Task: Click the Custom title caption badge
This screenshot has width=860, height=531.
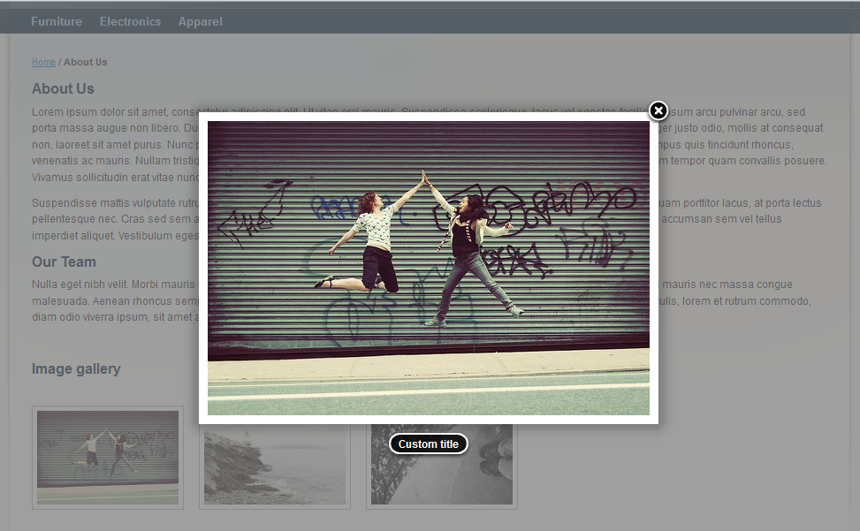Action: pyautogui.click(x=428, y=444)
